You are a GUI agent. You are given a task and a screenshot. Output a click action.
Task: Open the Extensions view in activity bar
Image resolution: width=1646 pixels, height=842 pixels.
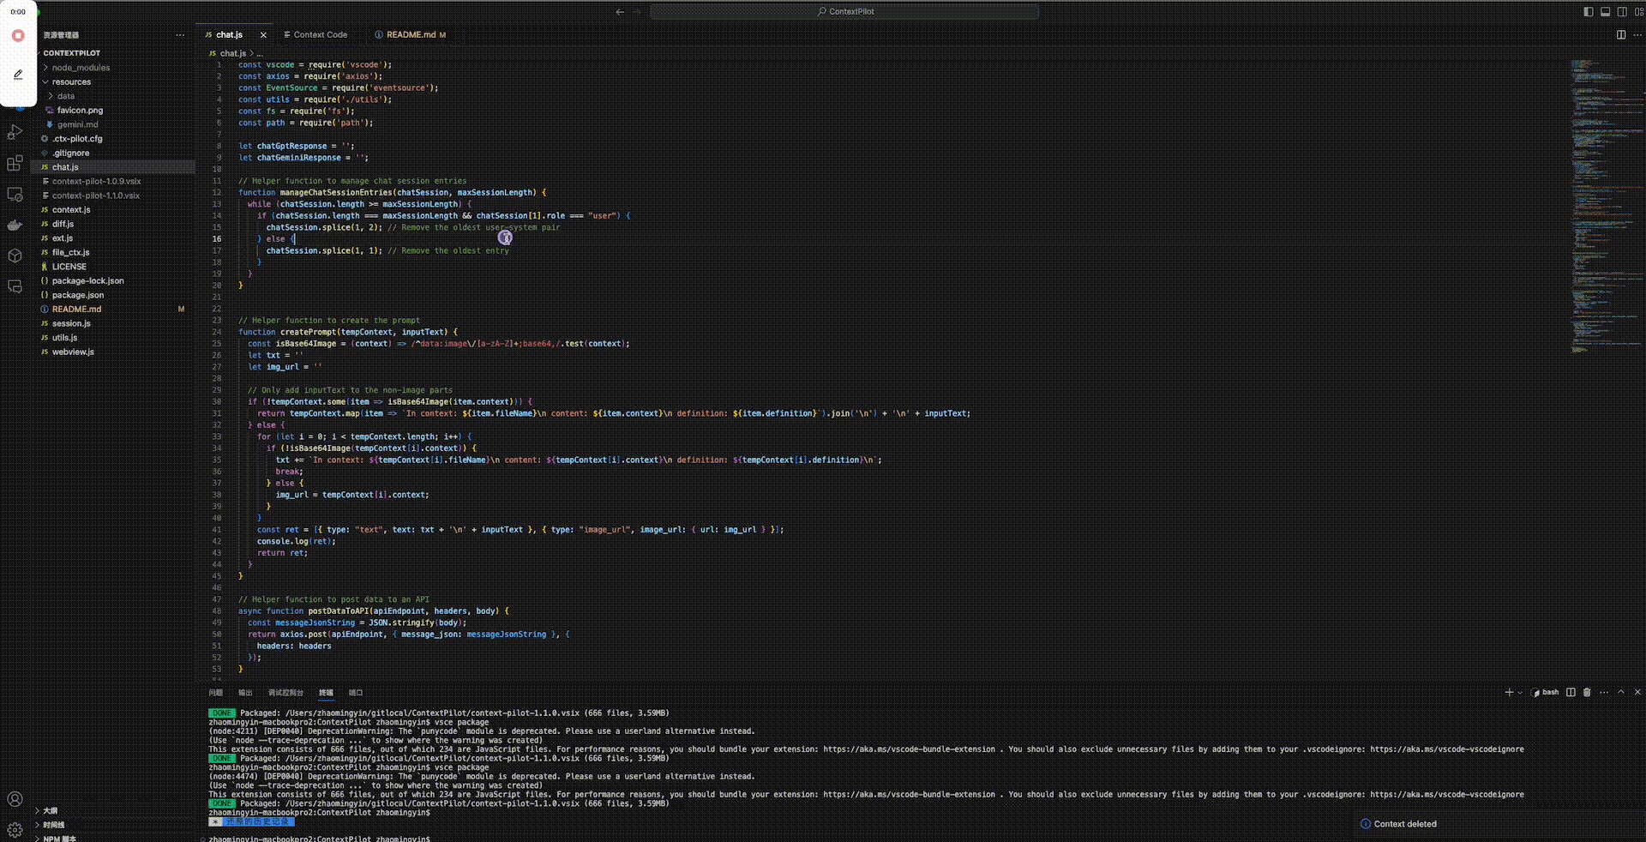click(x=15, y=163)
